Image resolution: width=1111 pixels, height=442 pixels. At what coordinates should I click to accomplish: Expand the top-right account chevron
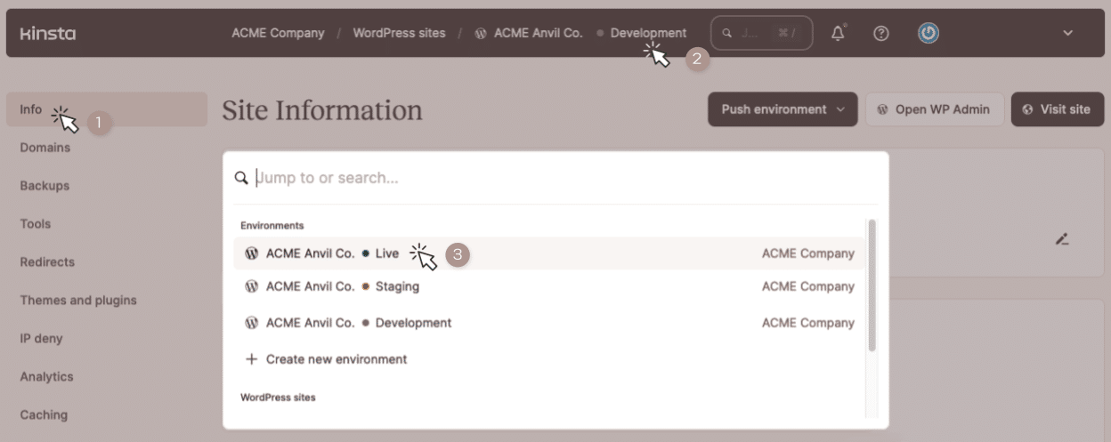tap(1068, 34)
